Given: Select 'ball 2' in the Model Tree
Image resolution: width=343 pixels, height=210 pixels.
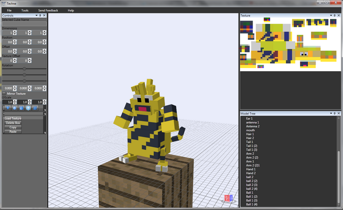Looking at the screenshot, I should point(250,177).
